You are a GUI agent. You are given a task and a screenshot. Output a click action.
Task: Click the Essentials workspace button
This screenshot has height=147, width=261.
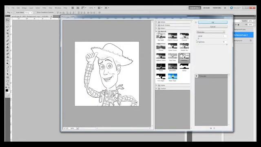pyautogui.click(x=195, y=8)
